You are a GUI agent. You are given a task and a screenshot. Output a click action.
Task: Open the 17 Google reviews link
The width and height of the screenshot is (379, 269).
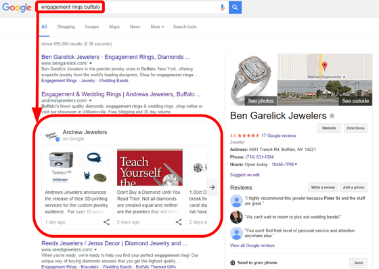279,136
